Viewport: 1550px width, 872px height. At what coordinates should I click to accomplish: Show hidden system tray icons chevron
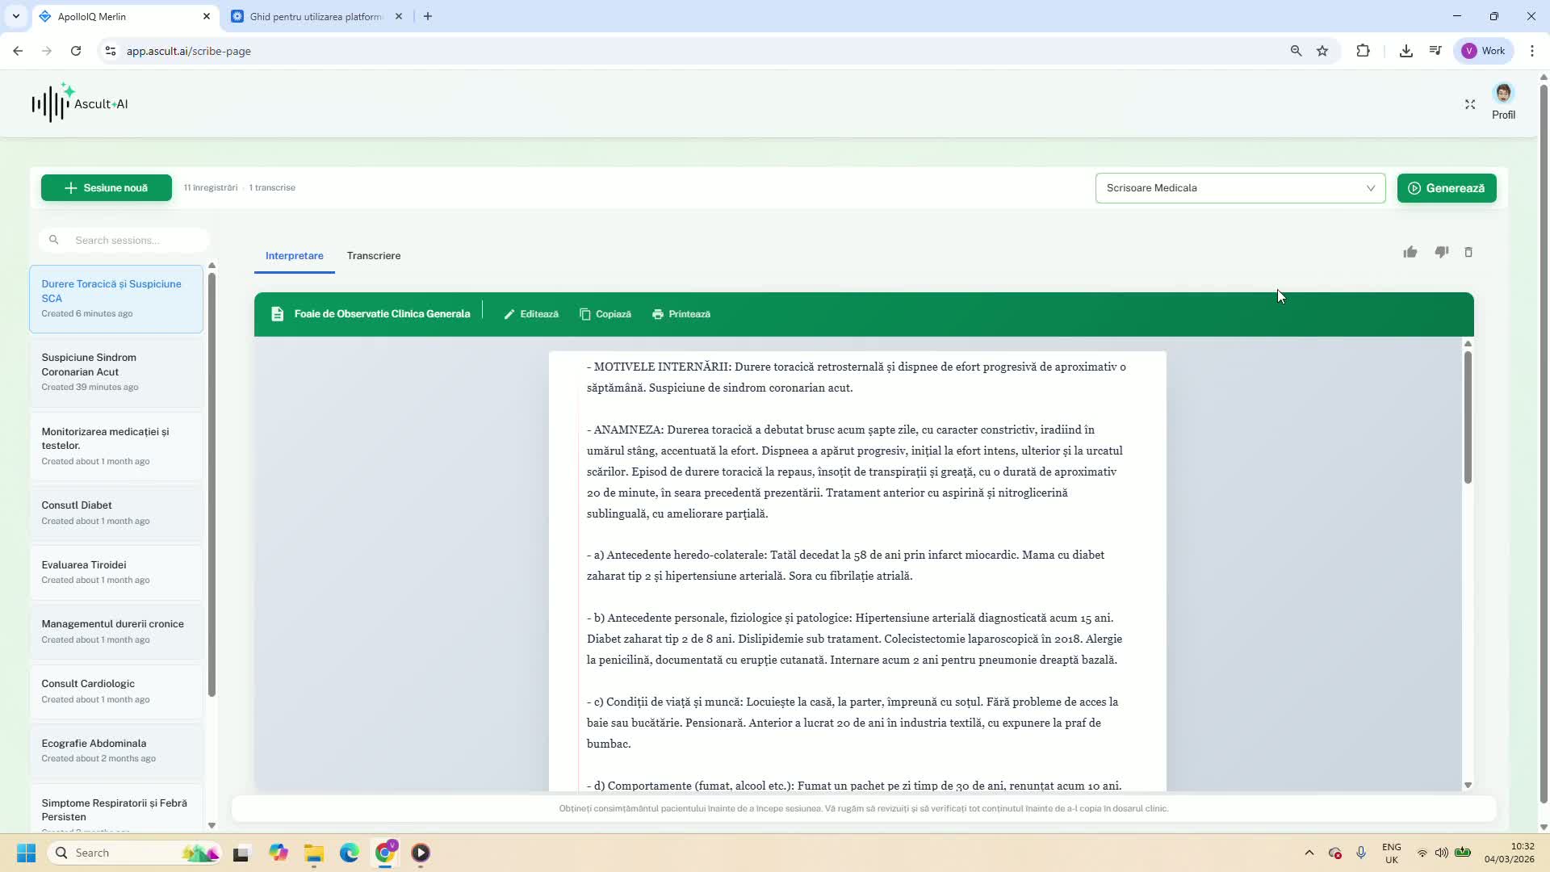[x=1309, y=853]
